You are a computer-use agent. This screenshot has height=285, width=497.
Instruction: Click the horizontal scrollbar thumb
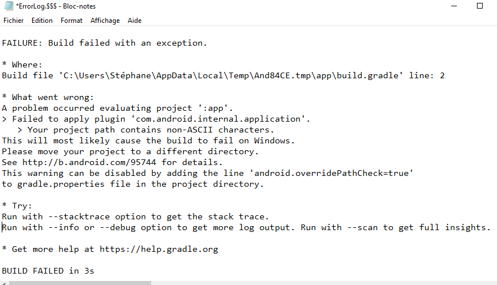pos(80,283)
